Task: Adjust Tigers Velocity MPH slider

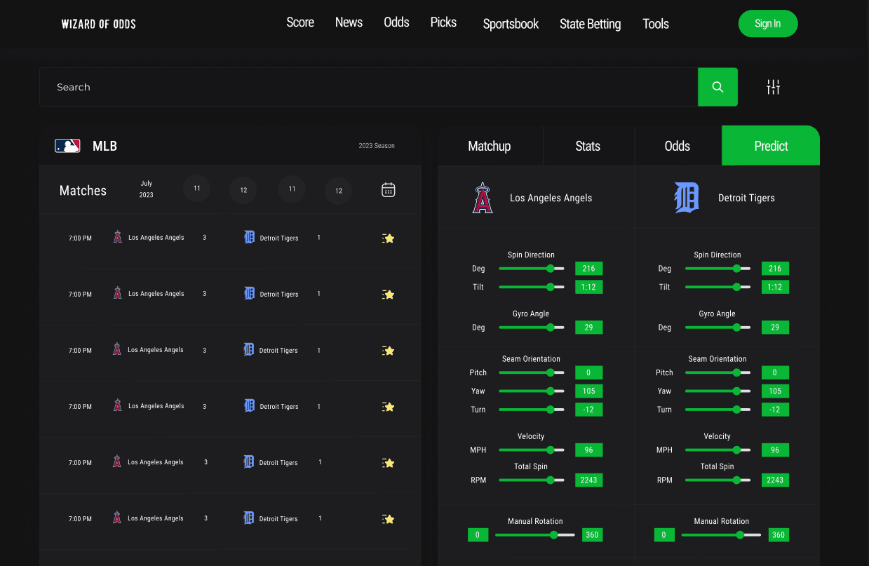Action: click(x=718, y=450)
